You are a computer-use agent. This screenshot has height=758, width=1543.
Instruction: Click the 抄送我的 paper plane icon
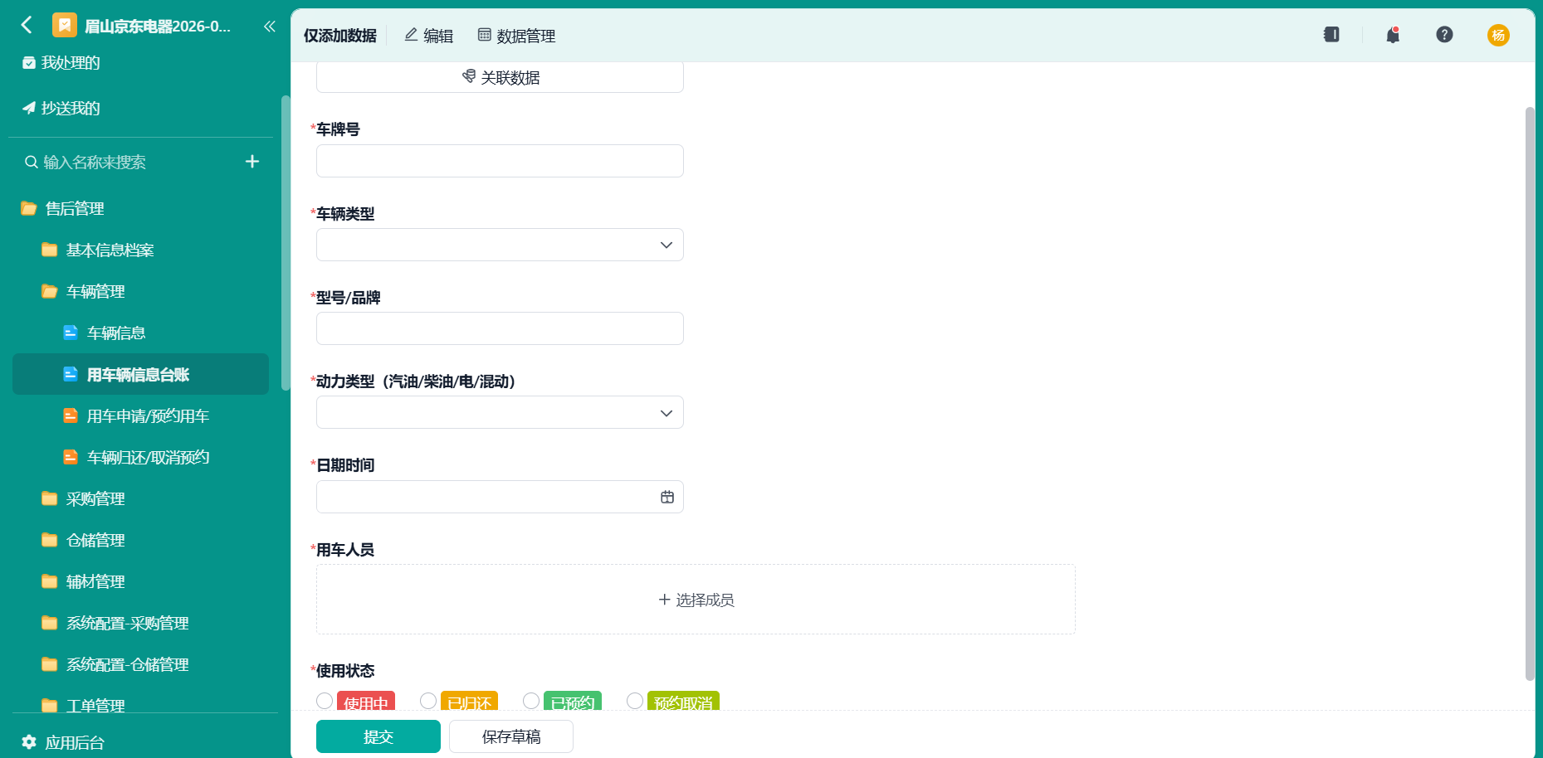tap(29, 108)
